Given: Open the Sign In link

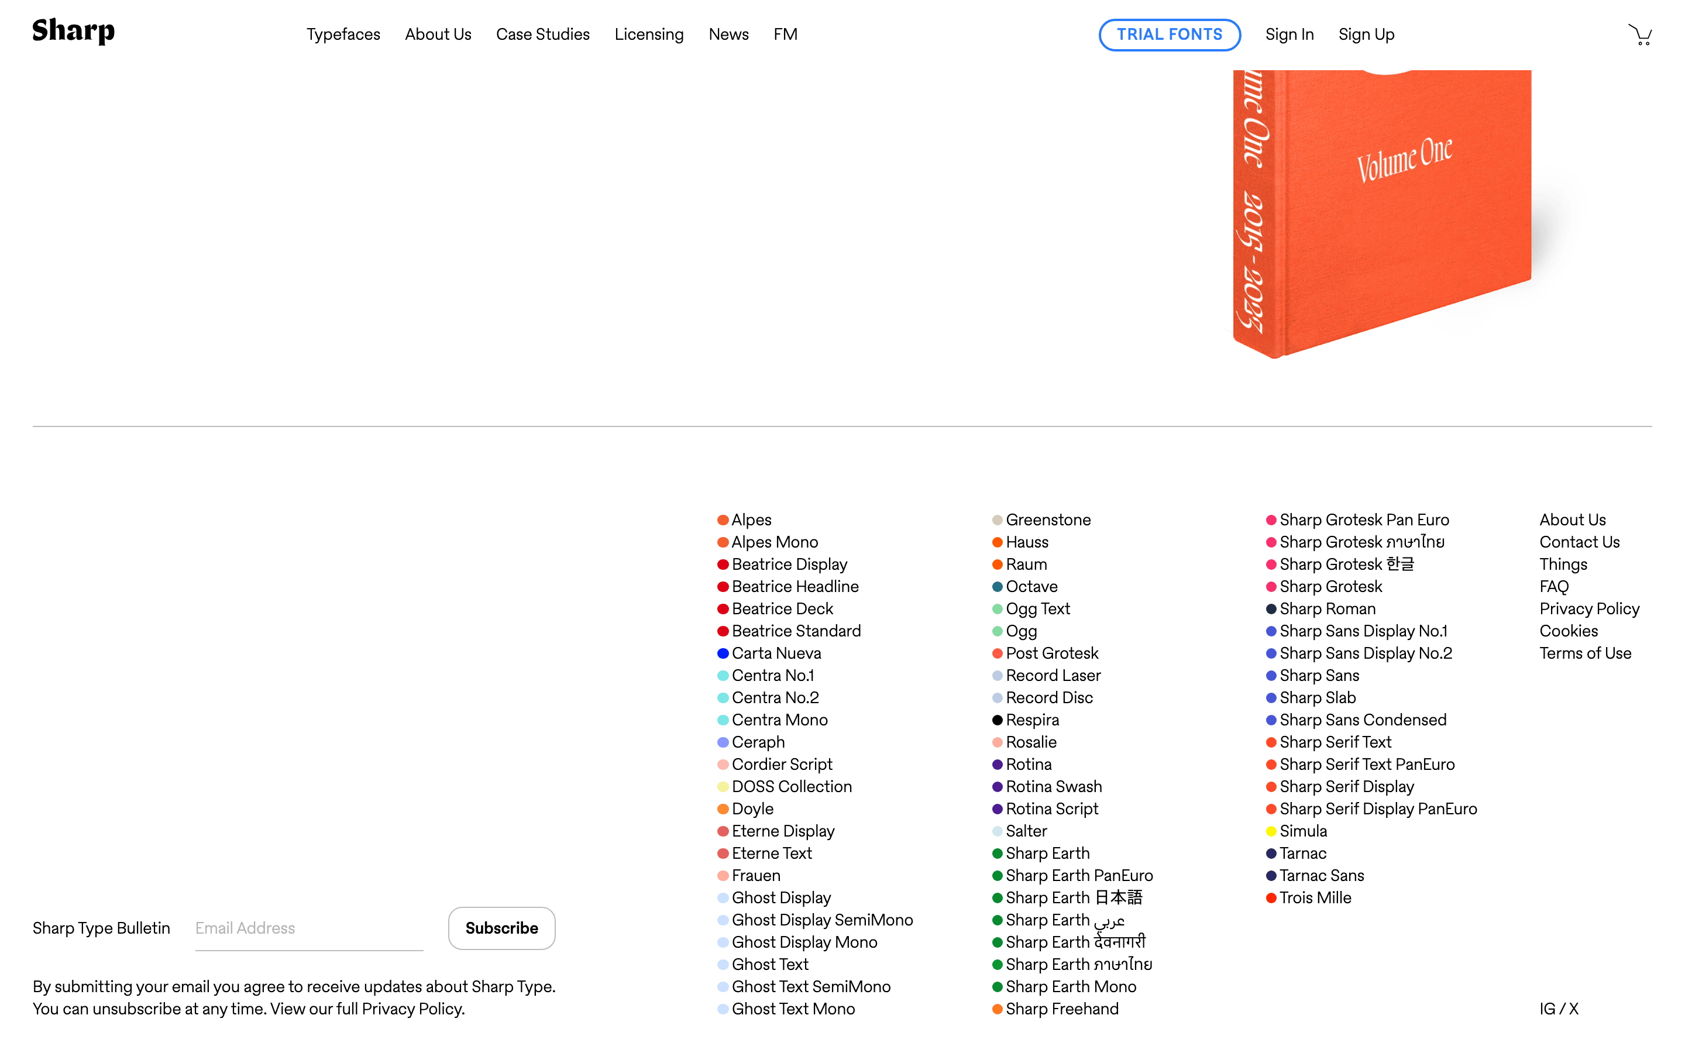Looking at the screenshot, I should [x=1289, y=34].
